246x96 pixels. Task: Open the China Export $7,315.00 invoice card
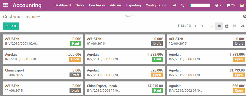[125, 88]
